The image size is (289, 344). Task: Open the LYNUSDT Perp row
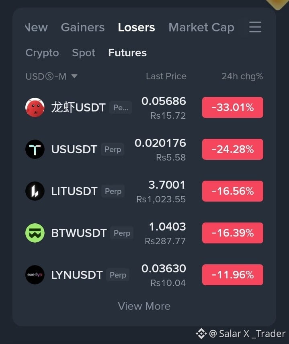tap(144, 275)
